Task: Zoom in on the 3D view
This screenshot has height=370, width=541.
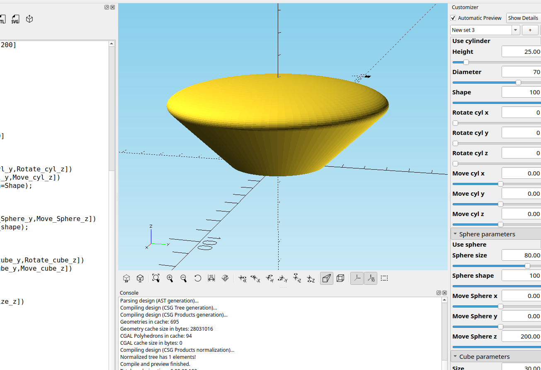Action: pos(170,278)
